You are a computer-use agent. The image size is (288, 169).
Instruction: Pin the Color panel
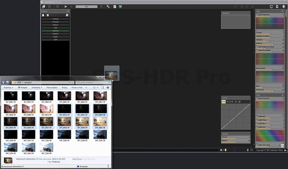(x=283, y=95)
